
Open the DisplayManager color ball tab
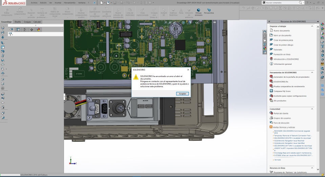pyautogui.click(x=39, y=29)
